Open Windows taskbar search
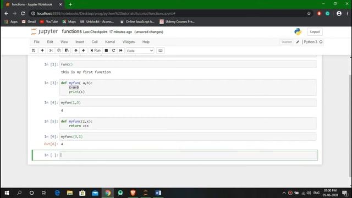The image size is (352, 198). point(19,193)
